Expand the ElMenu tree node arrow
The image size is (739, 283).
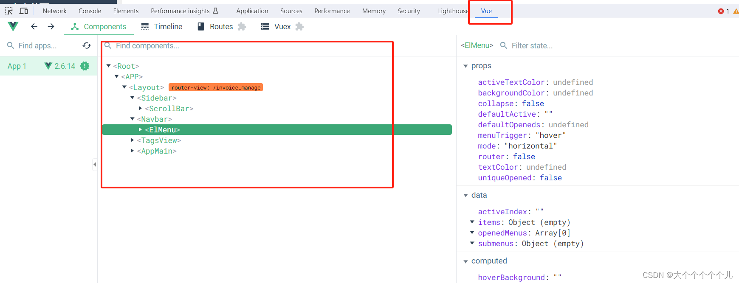click(140, 129)
